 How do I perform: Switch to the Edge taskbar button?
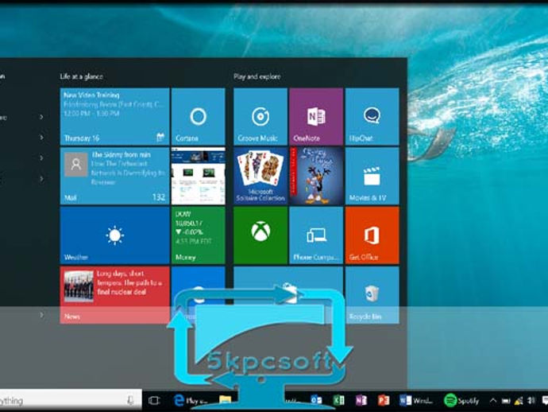point(191,400)
